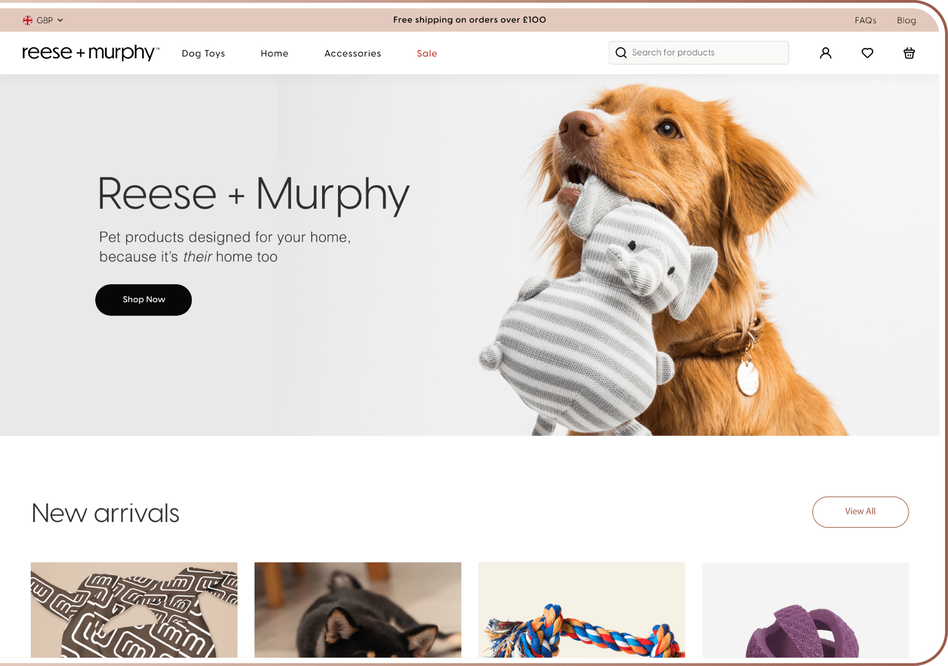
Task: Open the wishlist heart icon
Action: [867, 53]
